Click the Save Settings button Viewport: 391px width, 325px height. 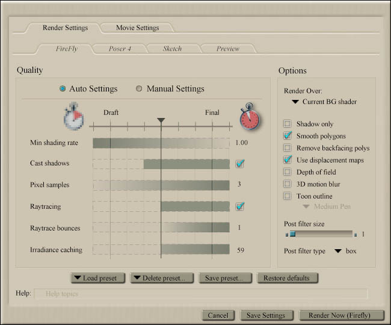(x=266, y=315)
